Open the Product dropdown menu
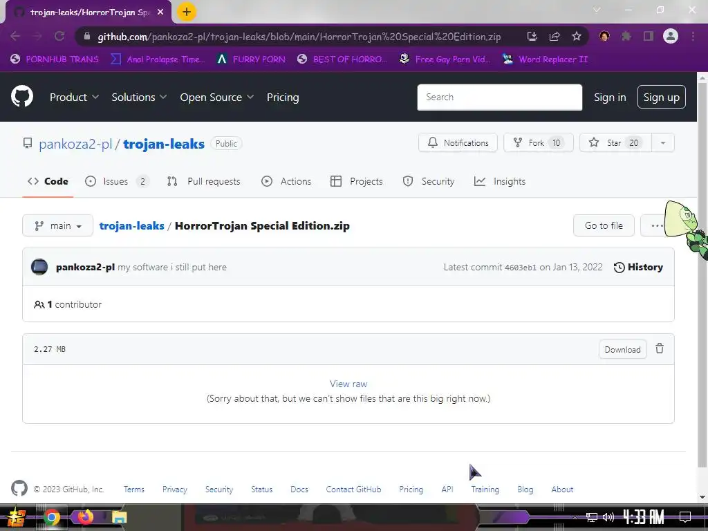This screenshot has width=708, height=531. (x=74, y=97)
